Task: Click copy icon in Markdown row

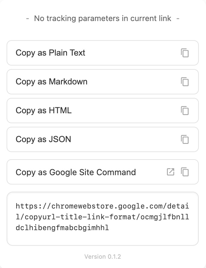Action: tap(185, 82)
